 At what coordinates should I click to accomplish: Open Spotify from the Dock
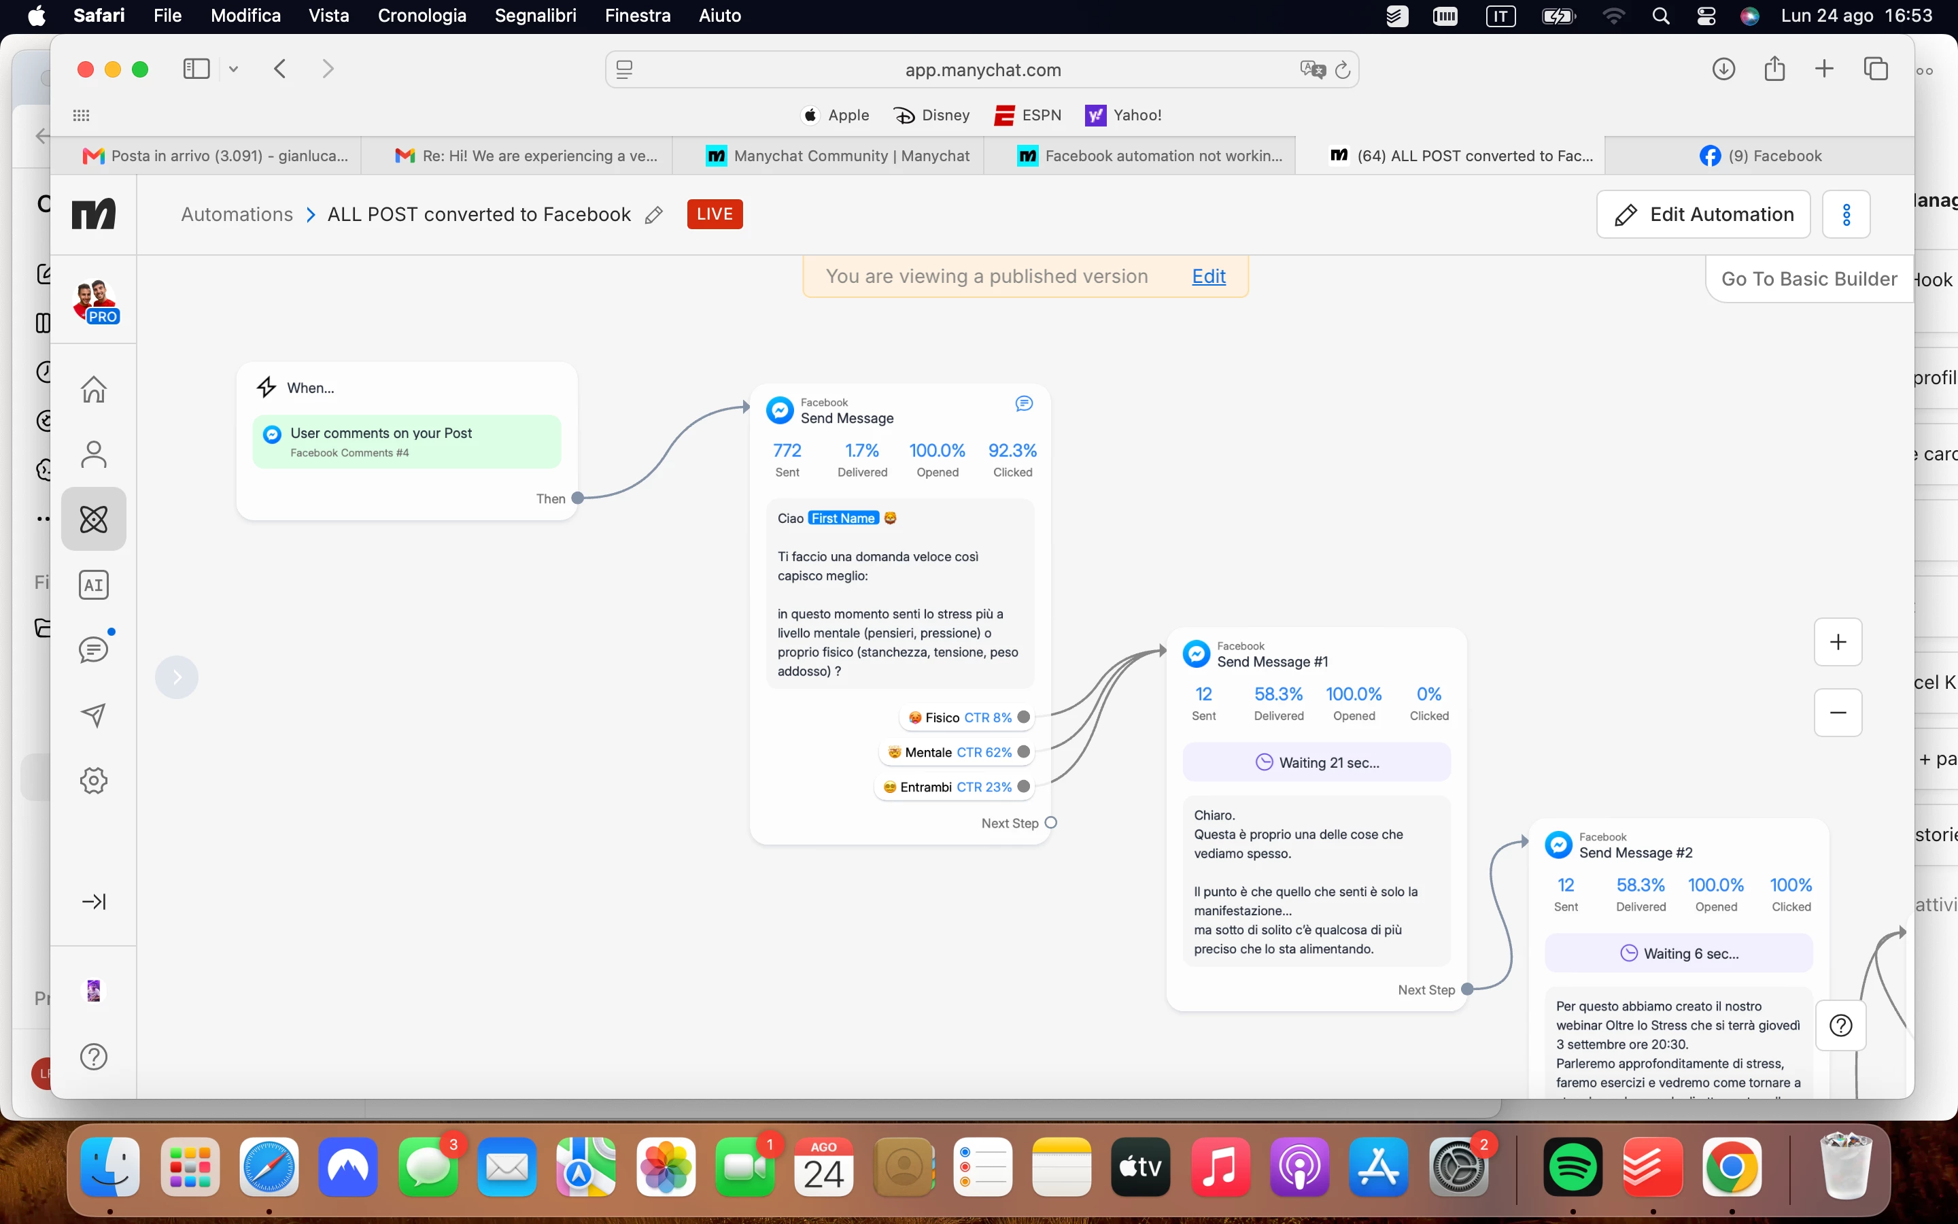point(1572,1166)
